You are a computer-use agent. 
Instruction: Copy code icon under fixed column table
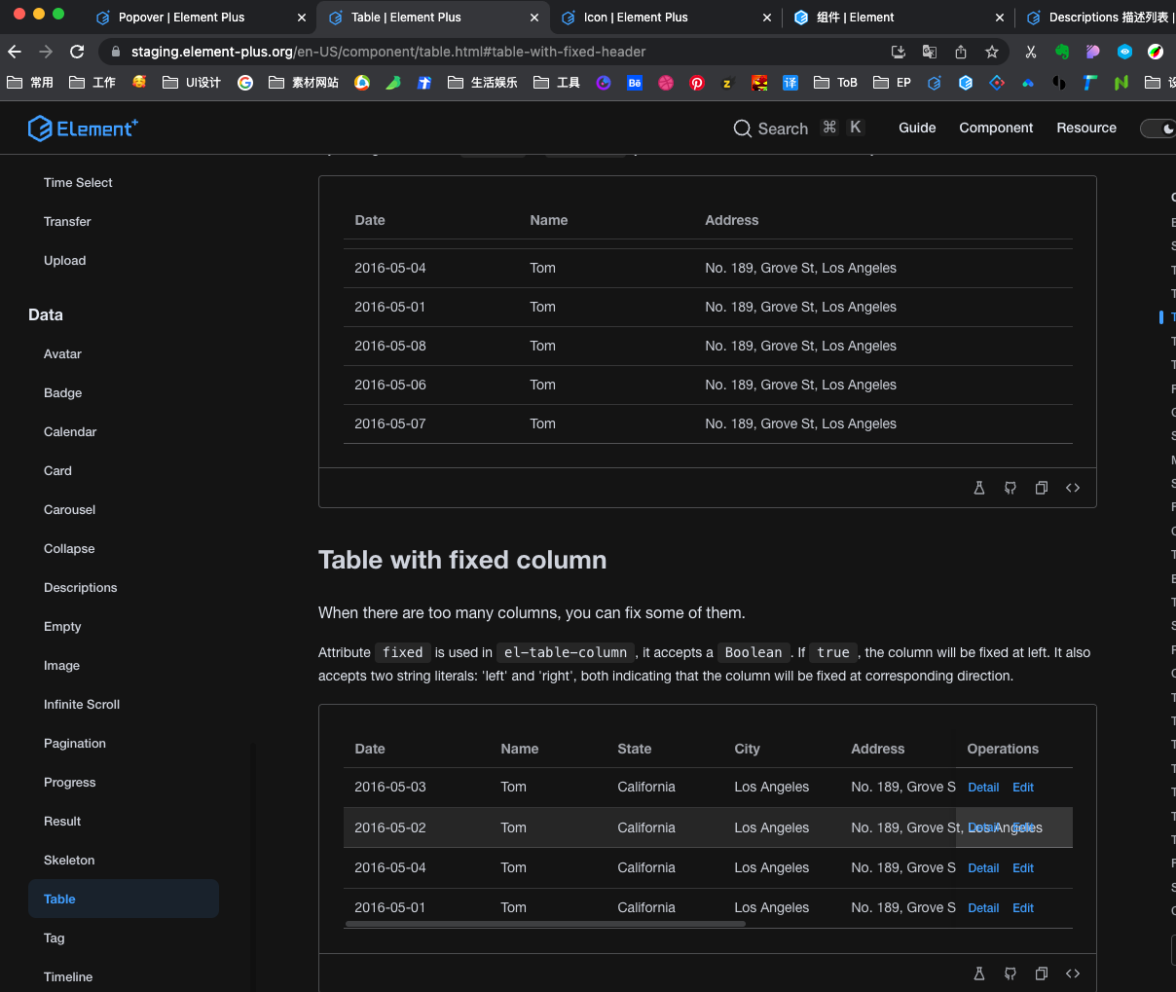1042,974
